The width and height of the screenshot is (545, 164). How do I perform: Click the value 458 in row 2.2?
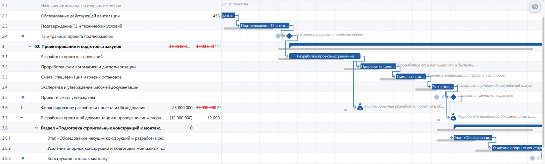[216, 16]
